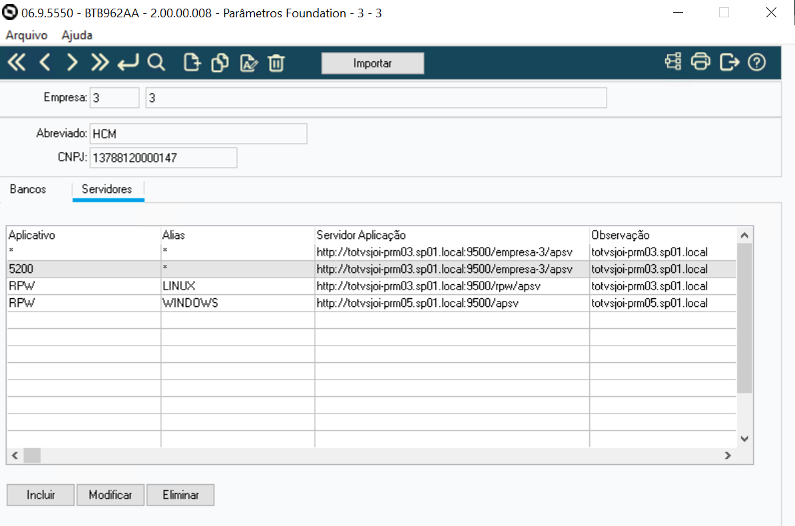This screenshot has width=795, height=526.
Task: Open the Ajuda menu
Action: pyautogui.click(x=76, y=35)
